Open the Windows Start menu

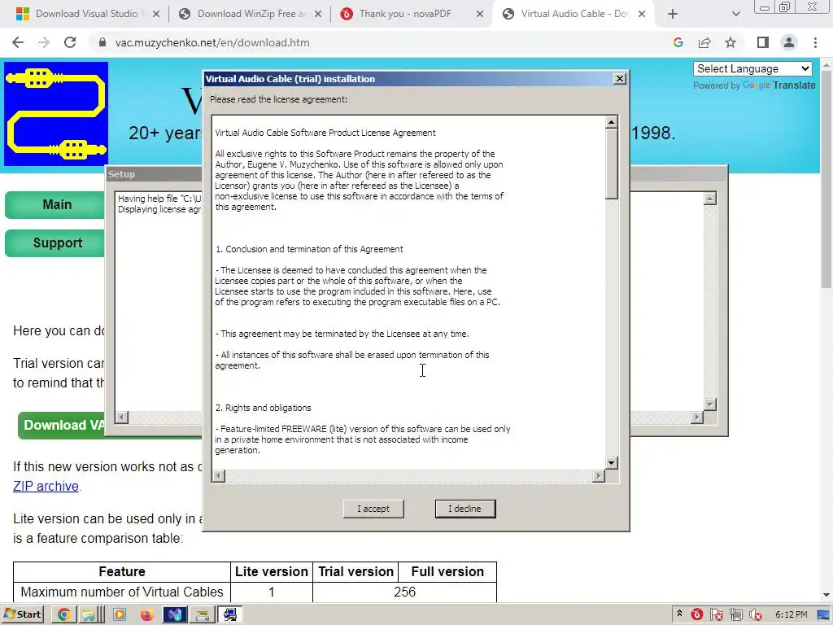click(x=22, y=614)
